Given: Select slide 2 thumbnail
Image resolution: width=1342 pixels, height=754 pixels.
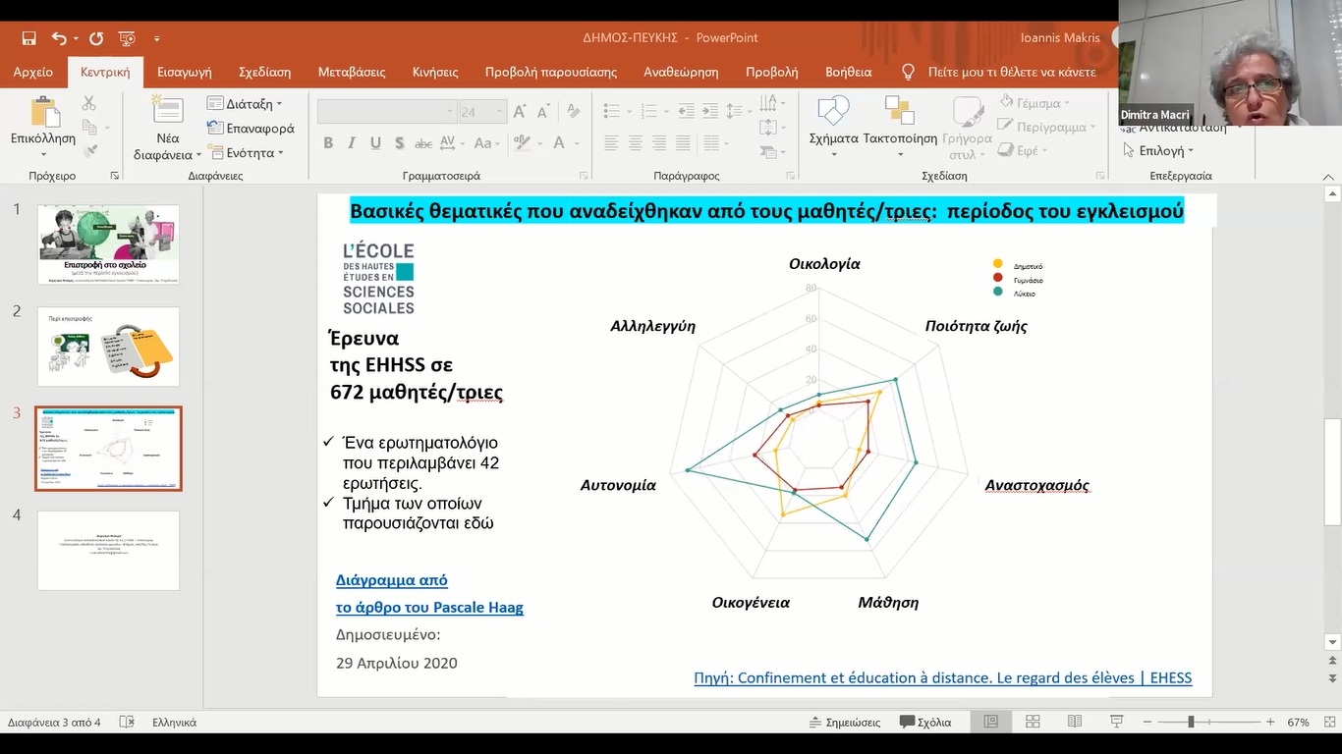Looking at the screenshot, I should [108, 347].
